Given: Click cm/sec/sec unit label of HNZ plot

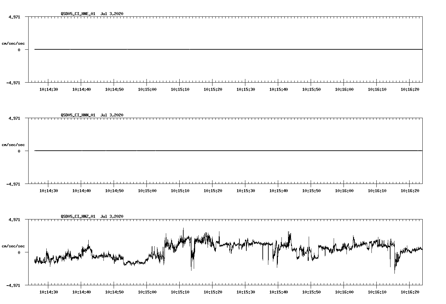Looking at the screenshot, I should point(13,246).
